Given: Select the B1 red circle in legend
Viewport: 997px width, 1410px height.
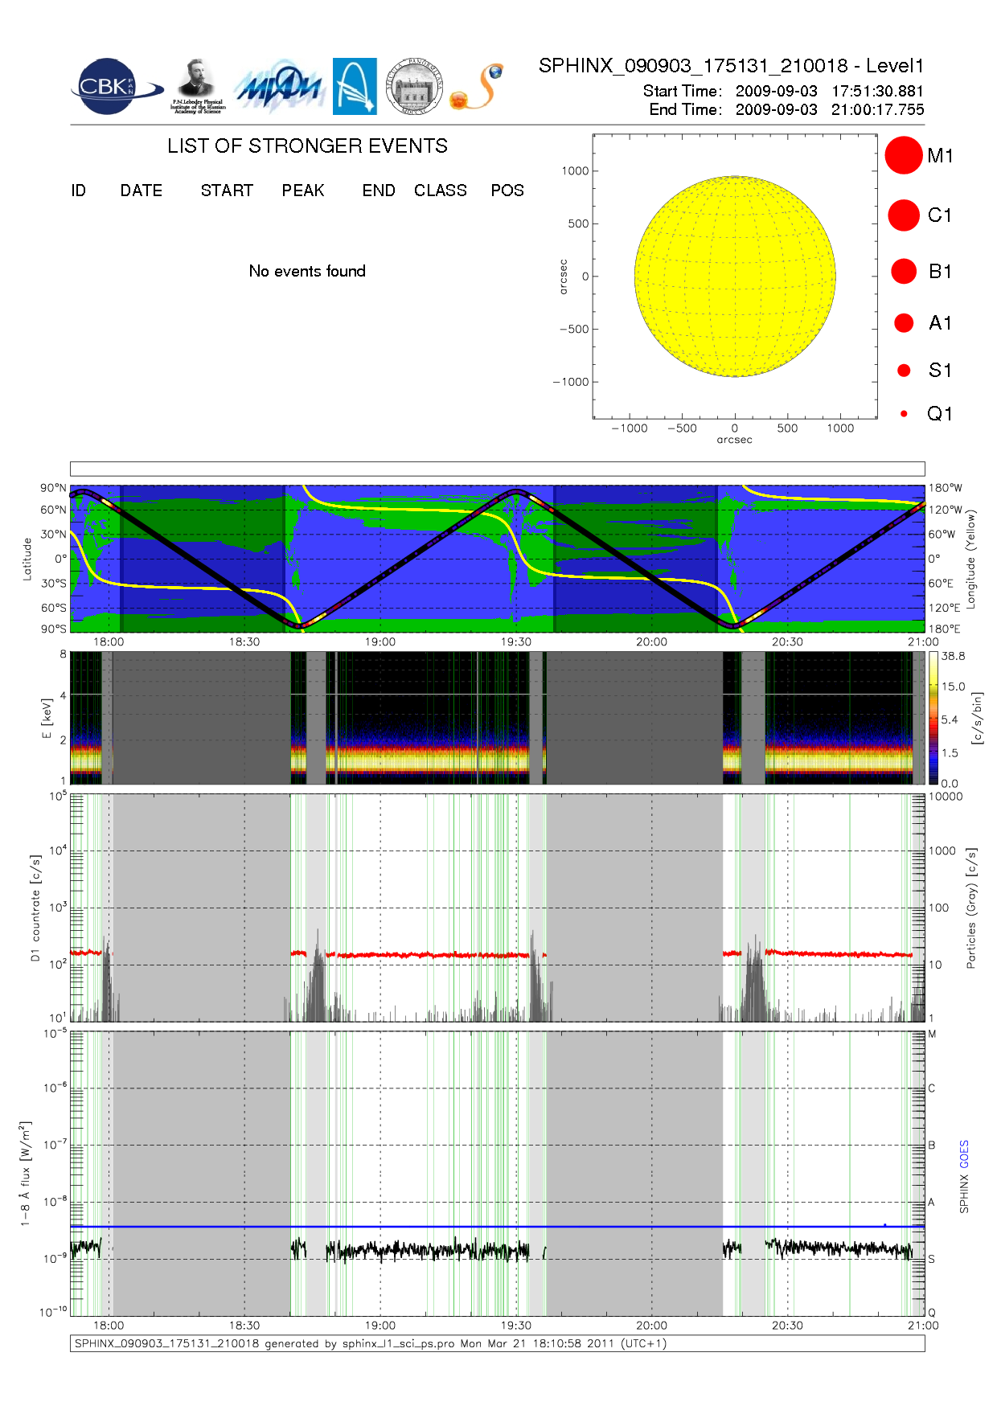Looking at the screenshot, I should pyautogui.click(x=903, y=272).
